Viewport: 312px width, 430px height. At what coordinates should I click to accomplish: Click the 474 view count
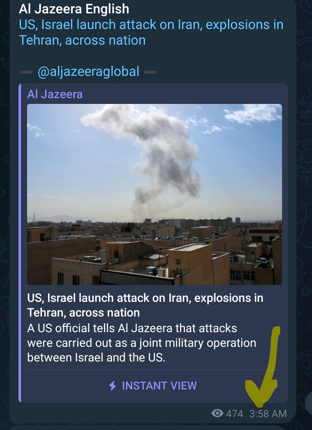[x=234, y=414]
